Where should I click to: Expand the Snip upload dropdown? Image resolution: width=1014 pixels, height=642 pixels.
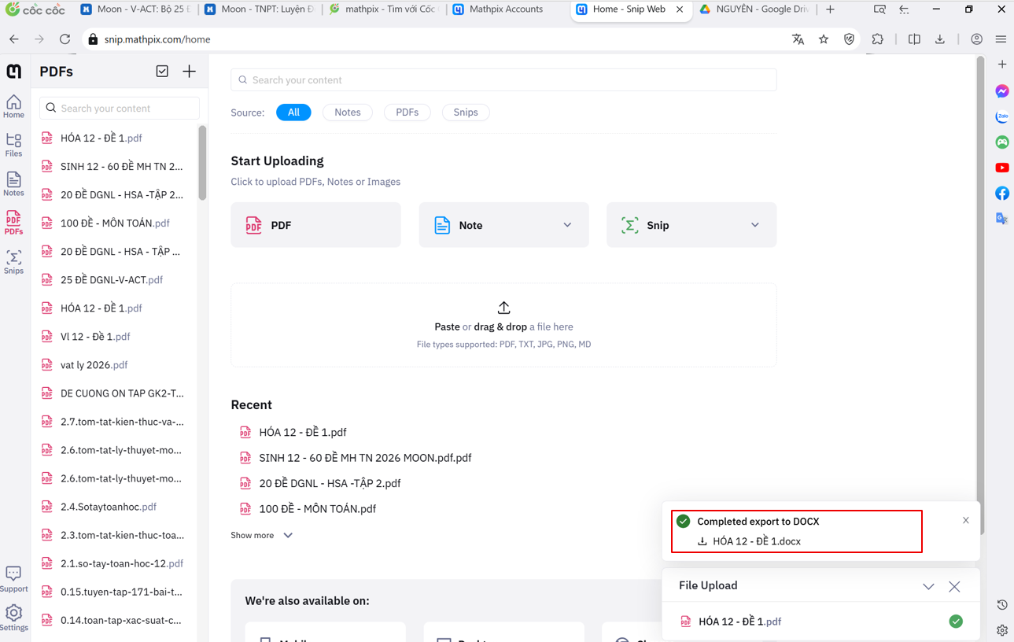coord(754,225)
